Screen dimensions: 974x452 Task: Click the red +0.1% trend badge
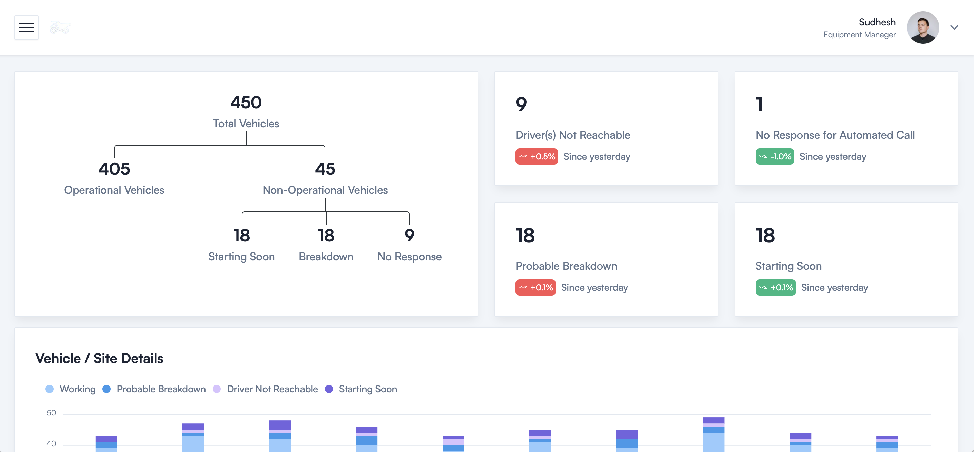click(535, 287)
